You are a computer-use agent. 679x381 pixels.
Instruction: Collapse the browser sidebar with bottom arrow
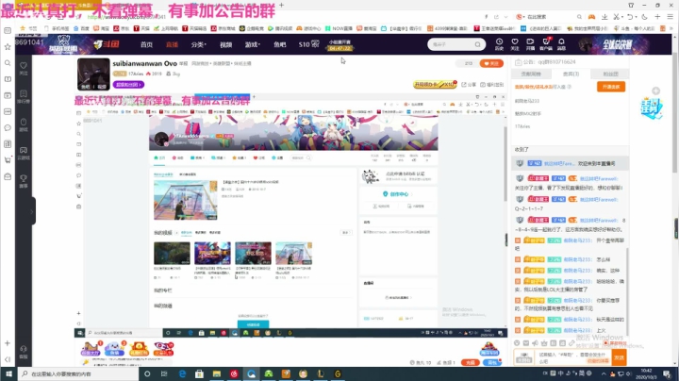(8, 359)
